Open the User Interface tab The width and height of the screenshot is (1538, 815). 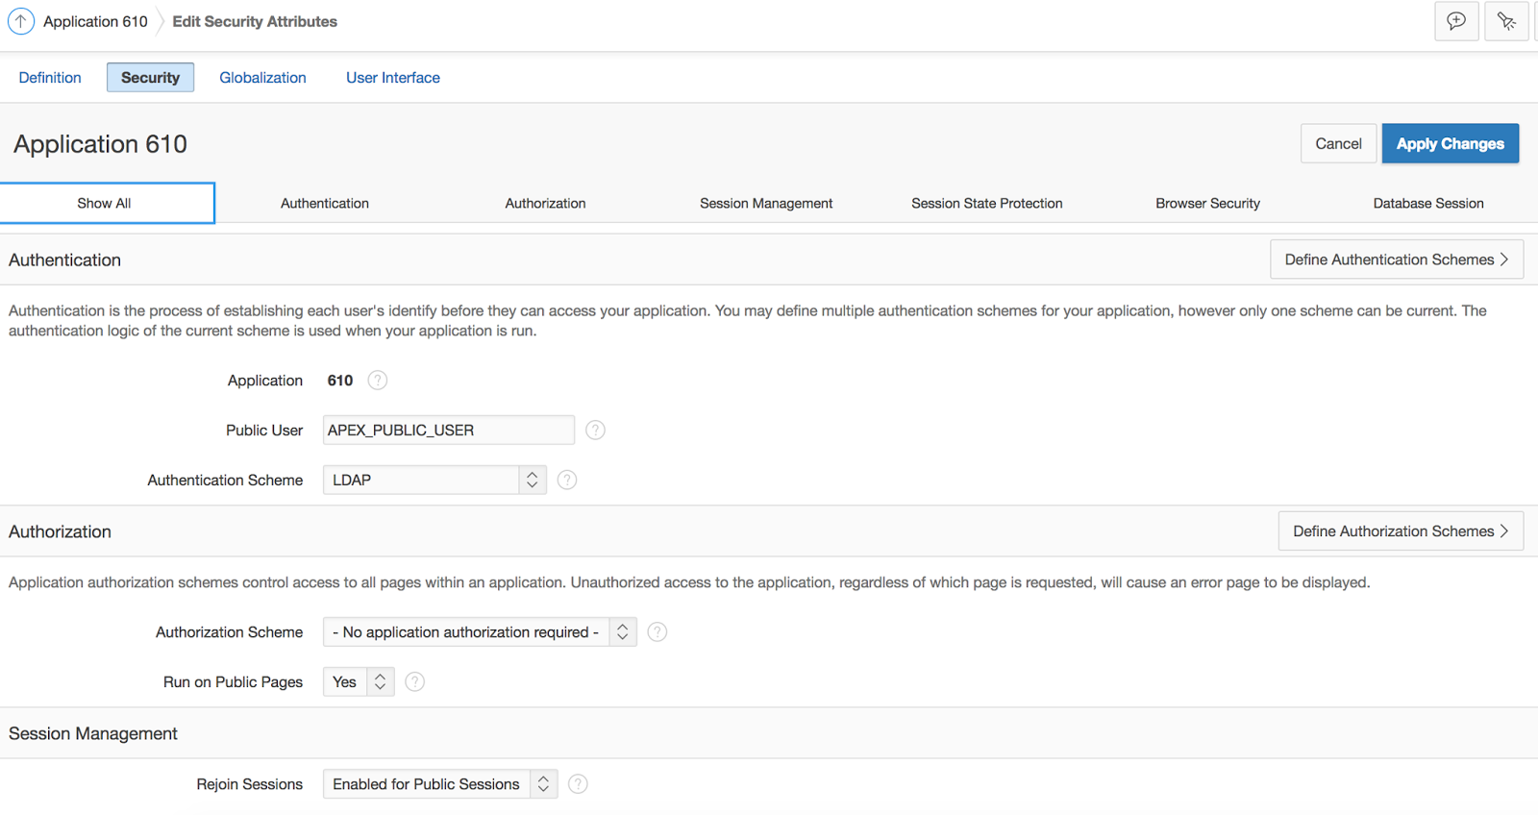(x=393, y=78)
